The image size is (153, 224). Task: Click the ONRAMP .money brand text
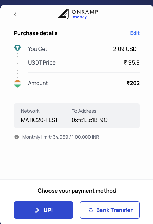click(x=85, y=14)
